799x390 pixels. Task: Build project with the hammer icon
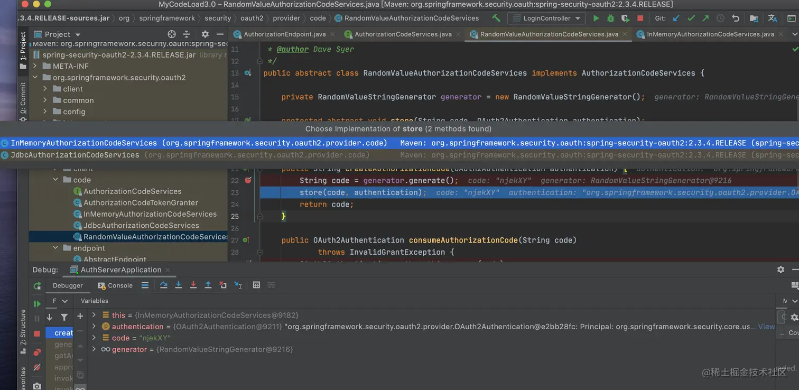click(x=496, y=18)
